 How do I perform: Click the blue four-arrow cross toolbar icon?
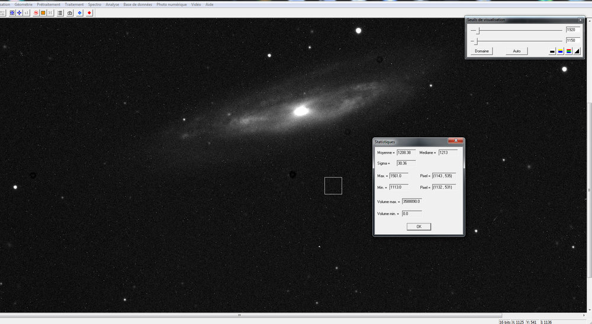20,13
